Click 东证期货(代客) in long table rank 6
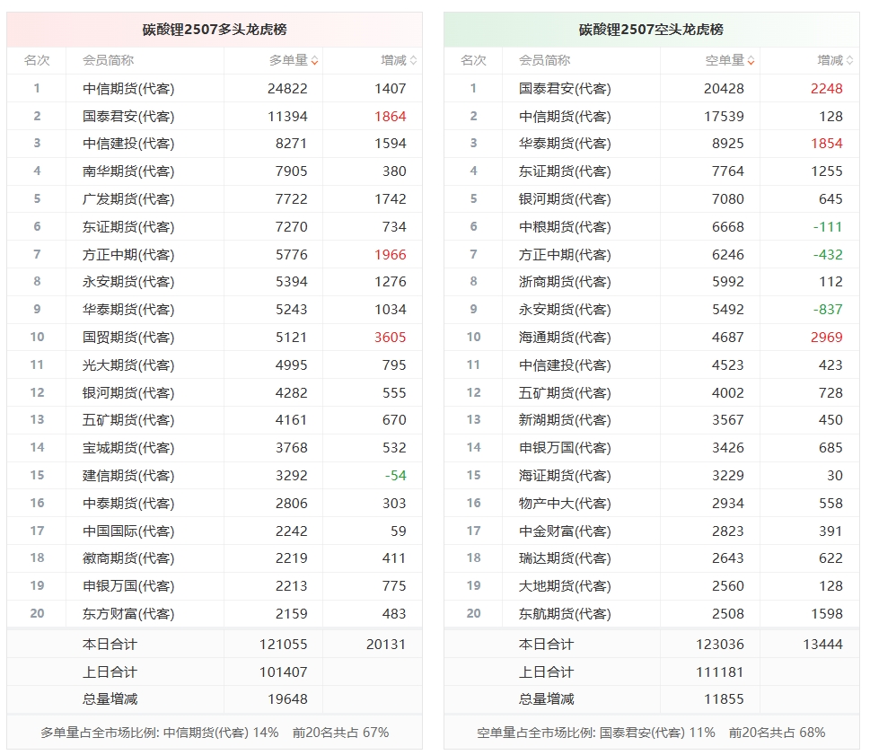The width and height of the screenshot is (870, 755). [x=128, y=227]
